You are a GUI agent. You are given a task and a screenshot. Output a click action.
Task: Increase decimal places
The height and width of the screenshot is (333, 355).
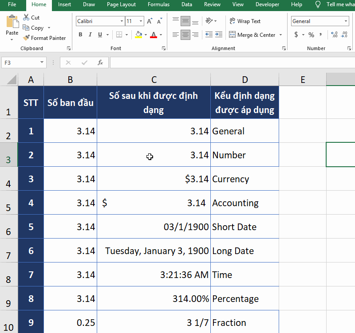pyautogui.click(x=335, y=35)
